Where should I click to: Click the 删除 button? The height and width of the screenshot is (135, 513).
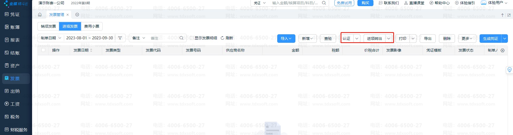[447, 39]
